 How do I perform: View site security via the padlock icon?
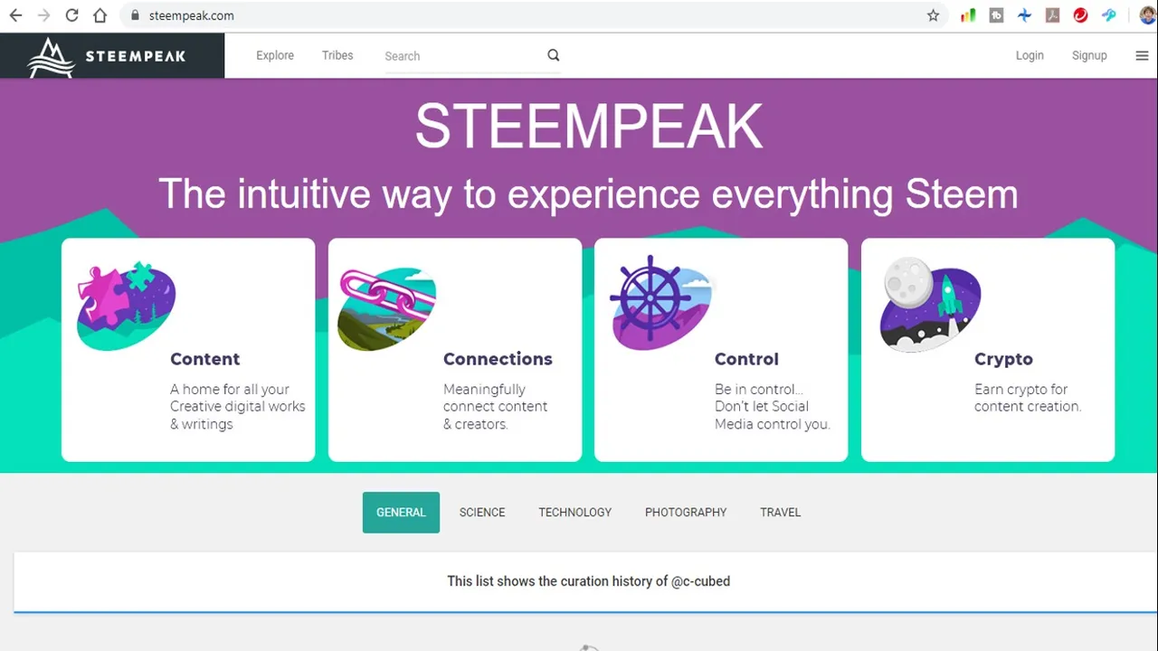[135, 15]
